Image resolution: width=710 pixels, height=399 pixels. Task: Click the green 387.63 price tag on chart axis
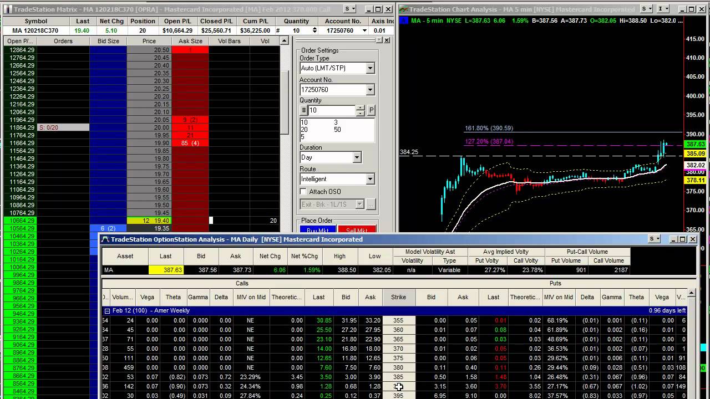[695, 144]
